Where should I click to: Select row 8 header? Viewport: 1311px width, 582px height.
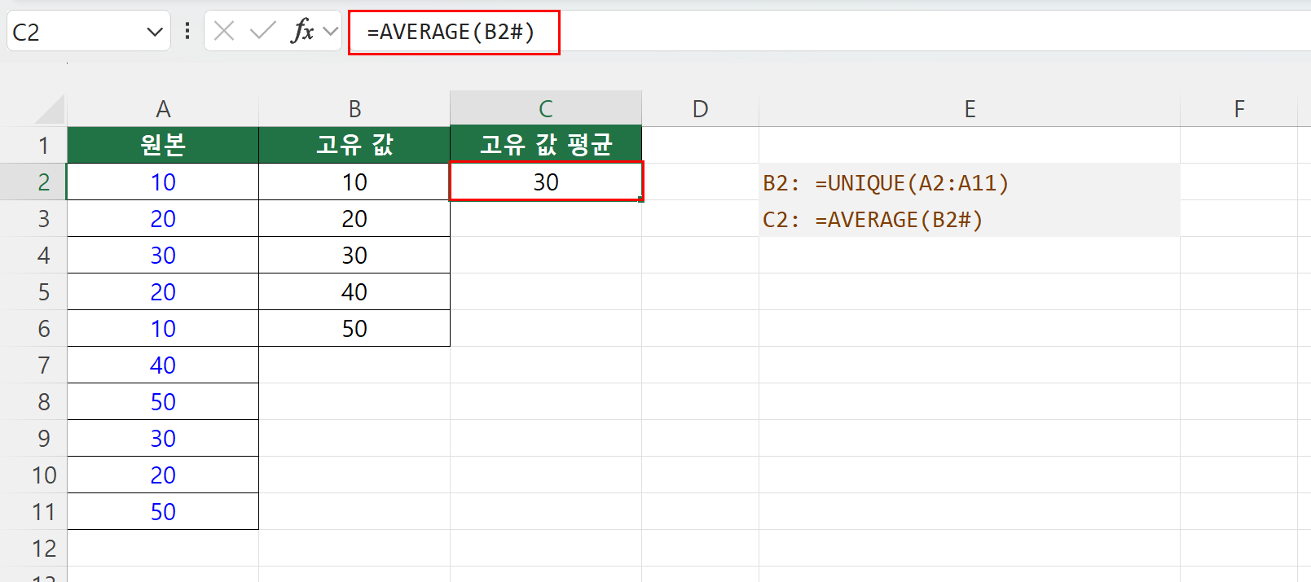33,402
